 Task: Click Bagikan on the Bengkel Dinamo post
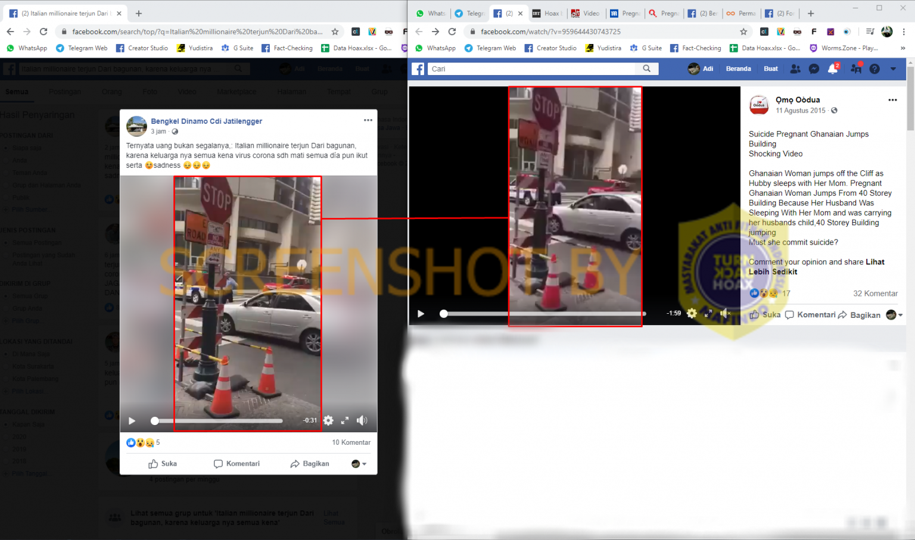(310, 464)
